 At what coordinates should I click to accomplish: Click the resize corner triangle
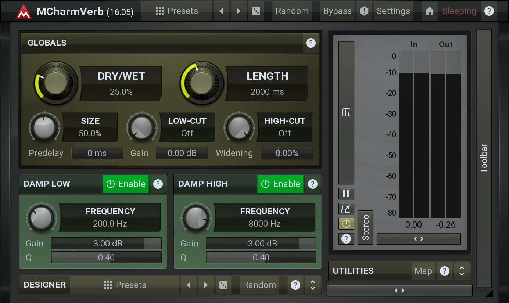coord(489,293)
